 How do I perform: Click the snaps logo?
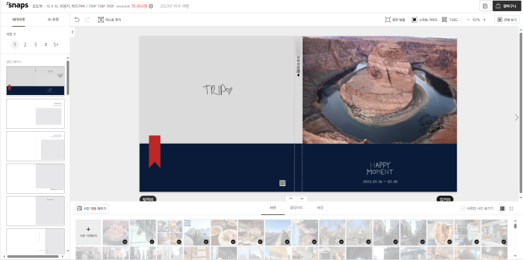[x=17, y=6]
